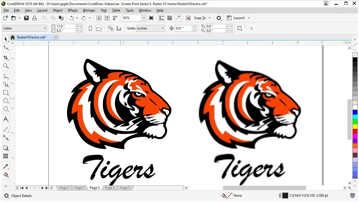Click the Print icon
This screenshot has height=202, width=359.
coord(34,18)
